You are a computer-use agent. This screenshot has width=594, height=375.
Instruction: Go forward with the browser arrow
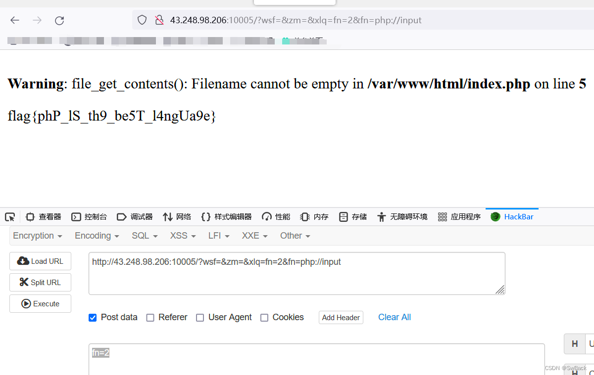pos(37,20)
